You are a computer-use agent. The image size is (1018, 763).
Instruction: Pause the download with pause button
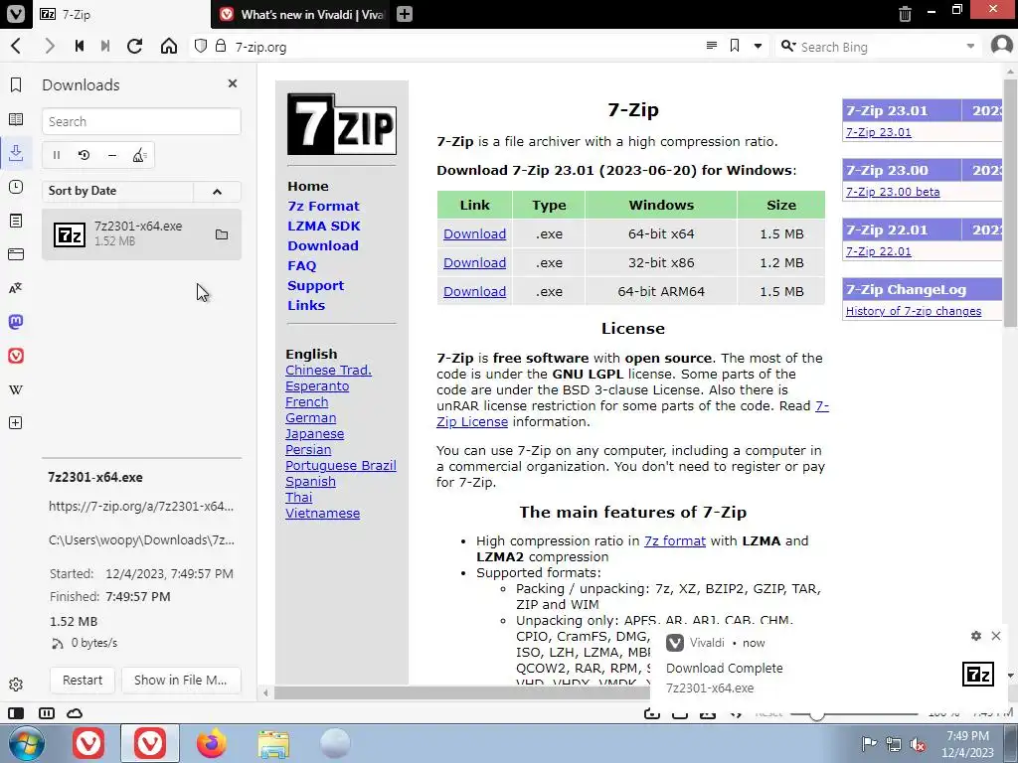point(57,155)
